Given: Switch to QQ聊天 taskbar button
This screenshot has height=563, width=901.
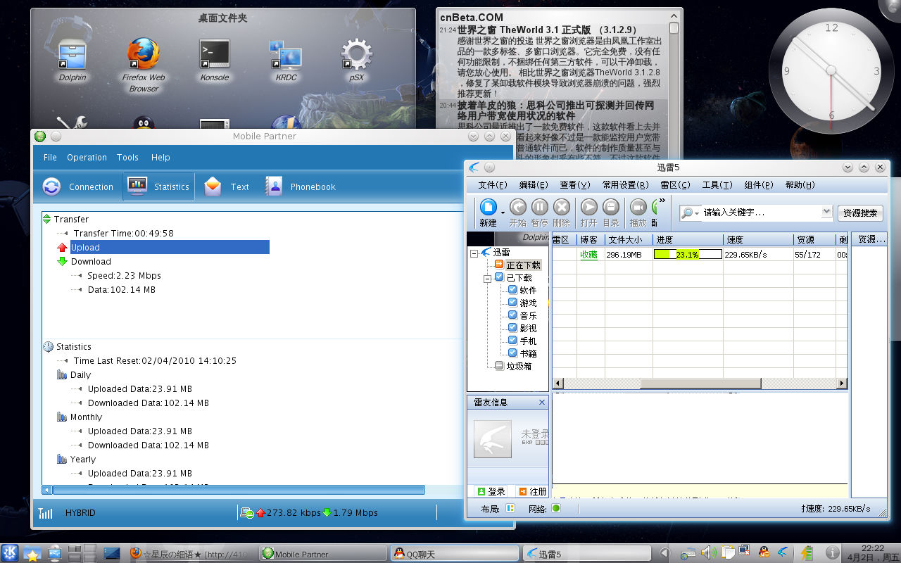Looking at the screenshot, I should point(455,553).
